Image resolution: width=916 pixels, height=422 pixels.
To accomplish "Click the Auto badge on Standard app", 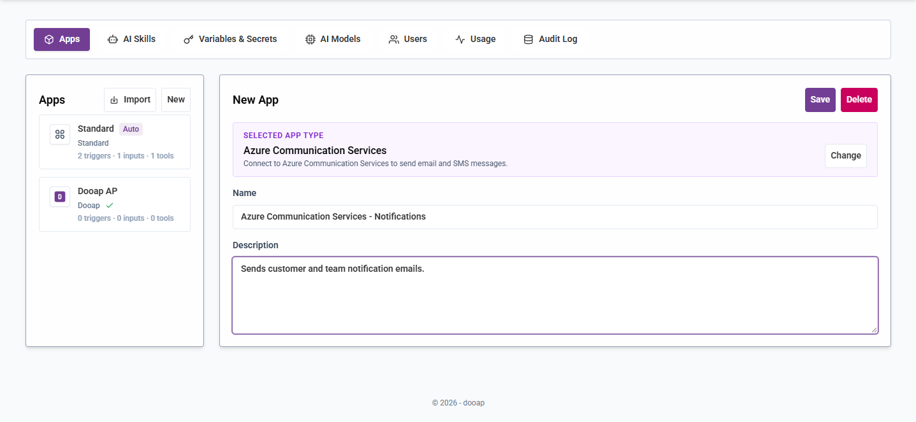I will pos(131,129).
